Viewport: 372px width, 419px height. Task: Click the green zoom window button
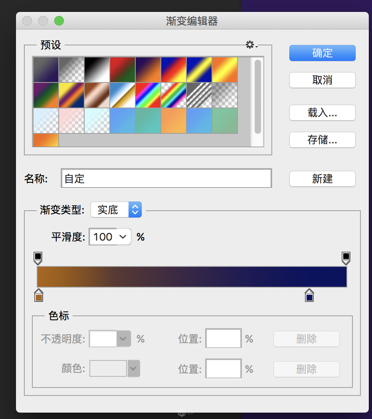[x=59, y=21]
